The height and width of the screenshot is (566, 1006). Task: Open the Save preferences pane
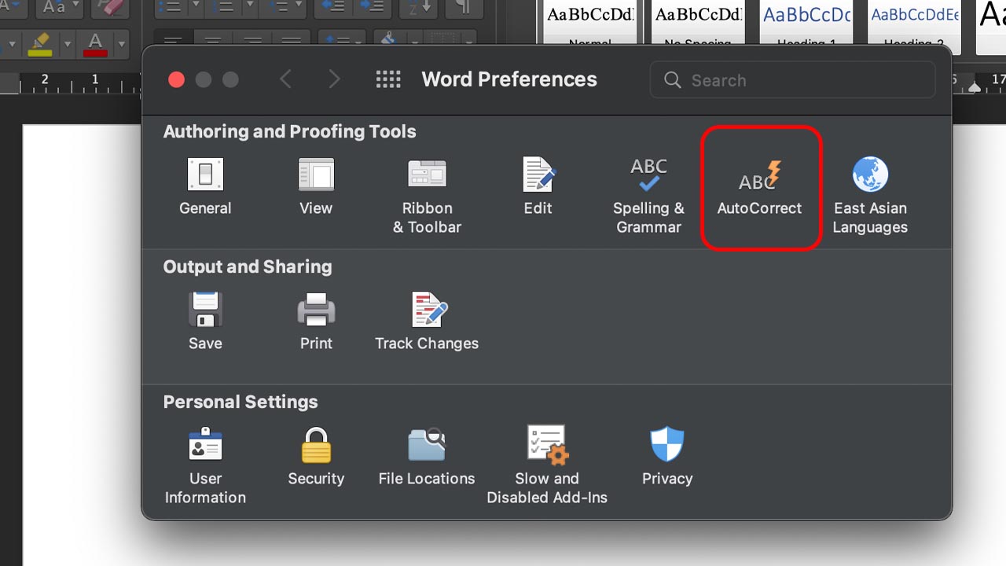click(x=205, y=322)
